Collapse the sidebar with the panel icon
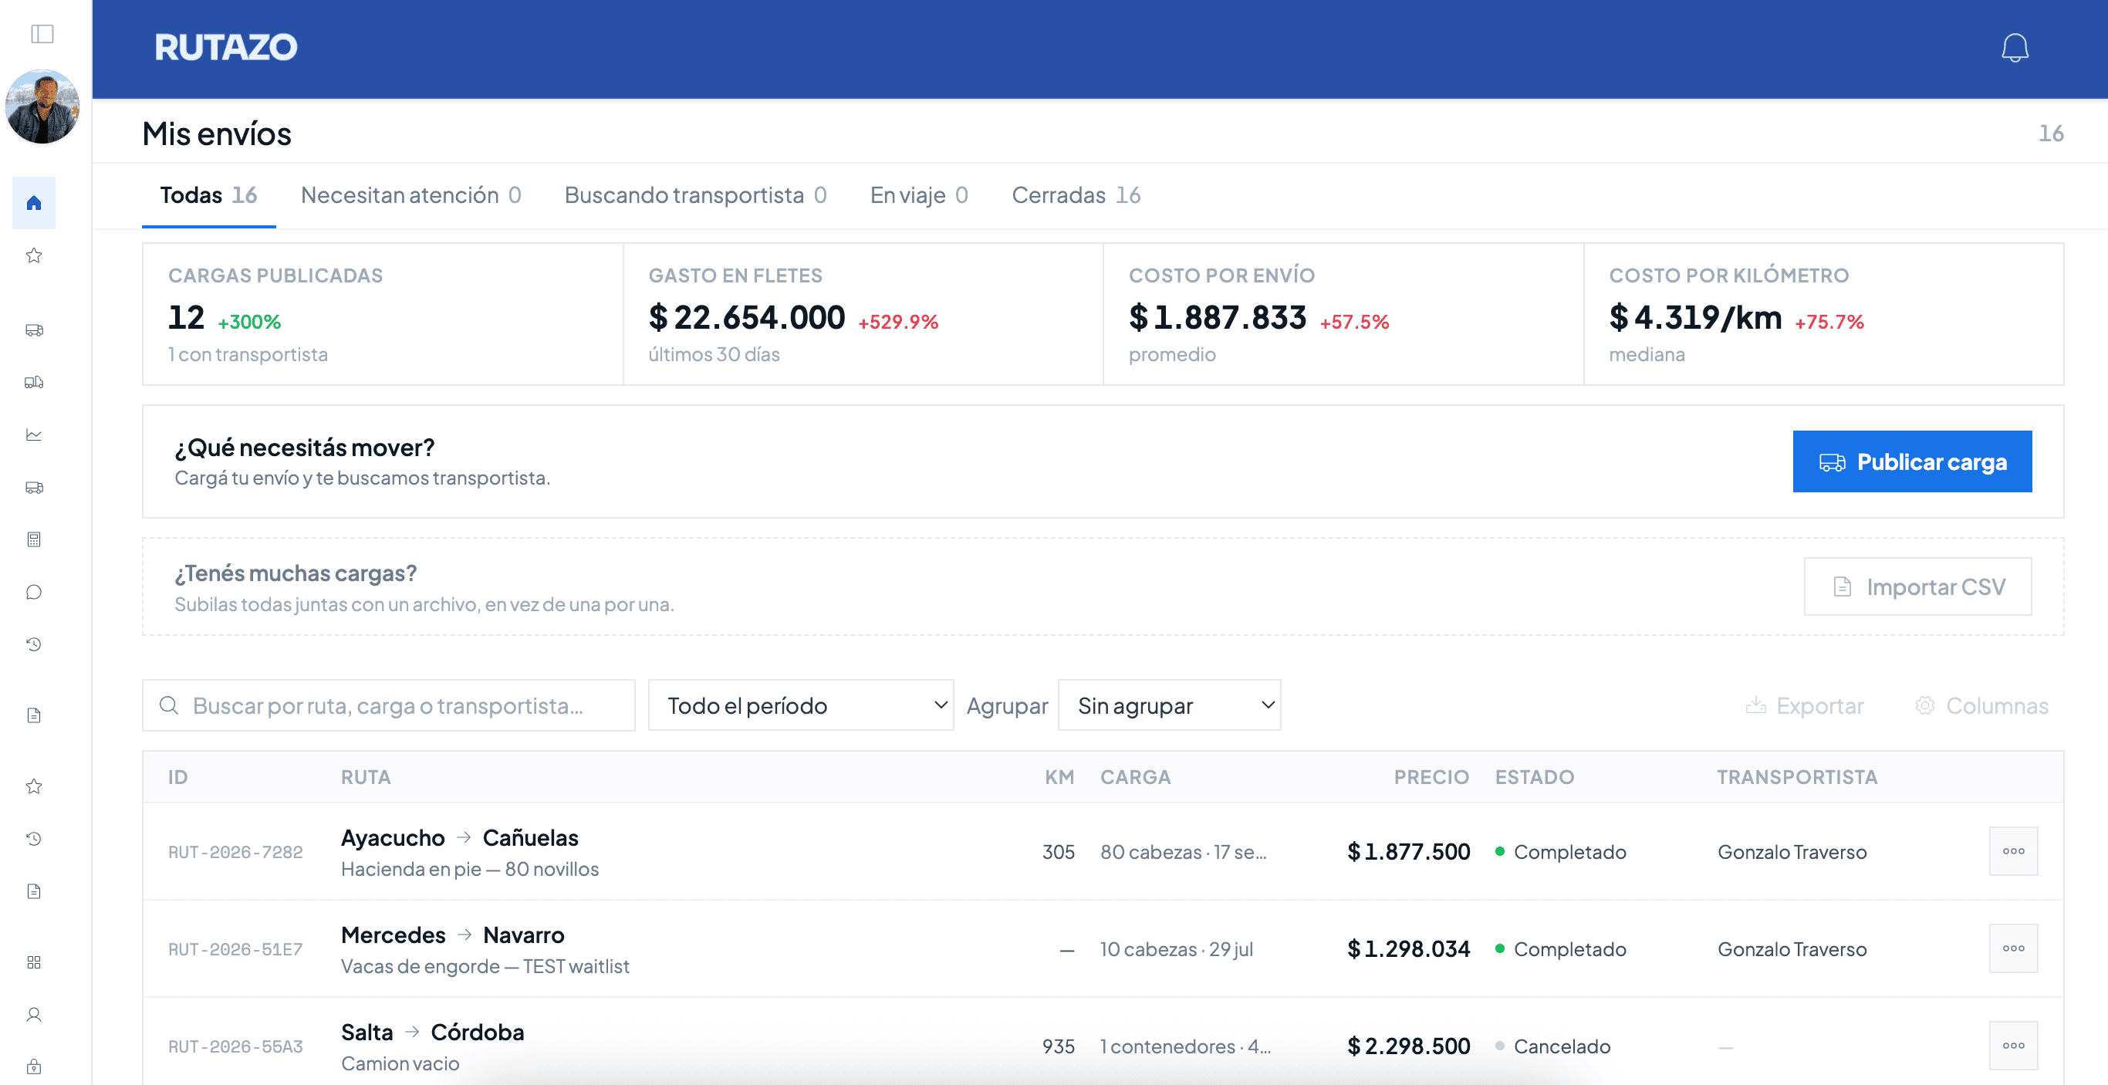The height and width of the screenshot is (1085, 2108). point(42,33)
